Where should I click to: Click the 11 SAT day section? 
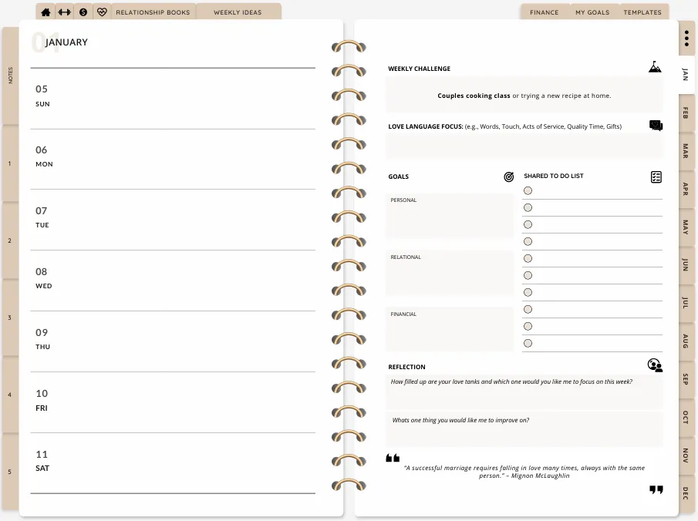pyautogui.click(x=173, y=463)
